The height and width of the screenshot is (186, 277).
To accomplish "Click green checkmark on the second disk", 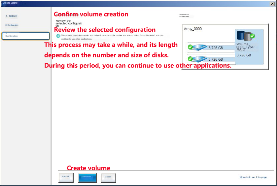I will coord(190,59).
